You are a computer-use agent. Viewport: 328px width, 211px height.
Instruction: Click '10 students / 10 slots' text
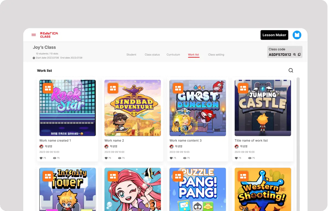tap(47, 54)
